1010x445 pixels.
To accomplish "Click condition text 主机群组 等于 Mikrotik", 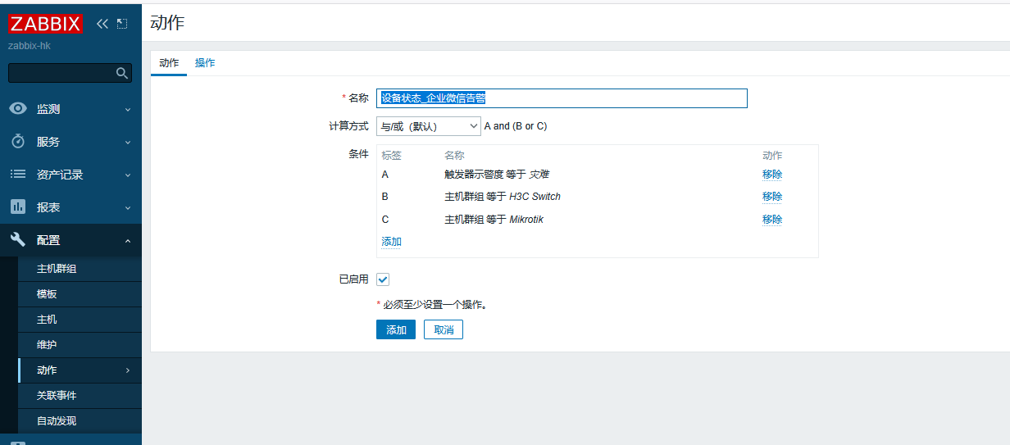I will point(494,220).
